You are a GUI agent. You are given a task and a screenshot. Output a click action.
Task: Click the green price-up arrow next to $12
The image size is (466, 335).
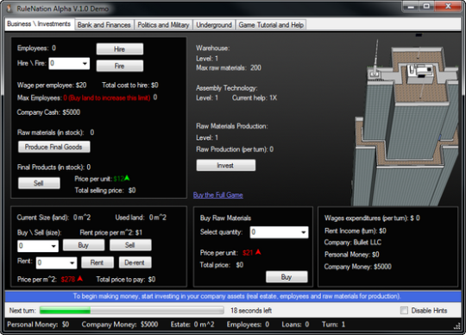coord(127,178)
